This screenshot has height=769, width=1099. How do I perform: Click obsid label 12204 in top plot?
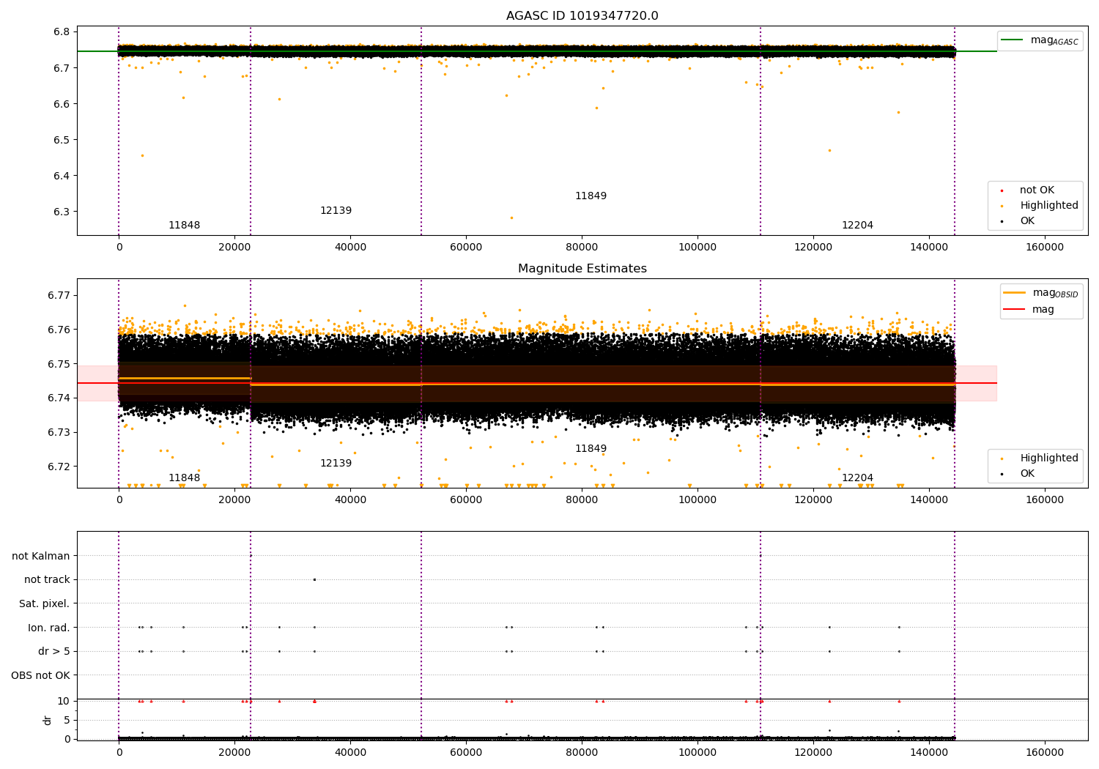[x=857, y=226]
